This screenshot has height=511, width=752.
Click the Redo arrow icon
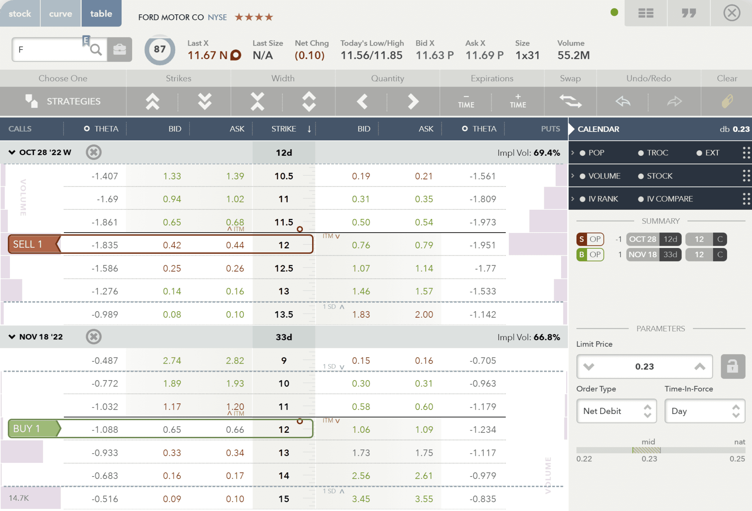(x=675, y=101)
